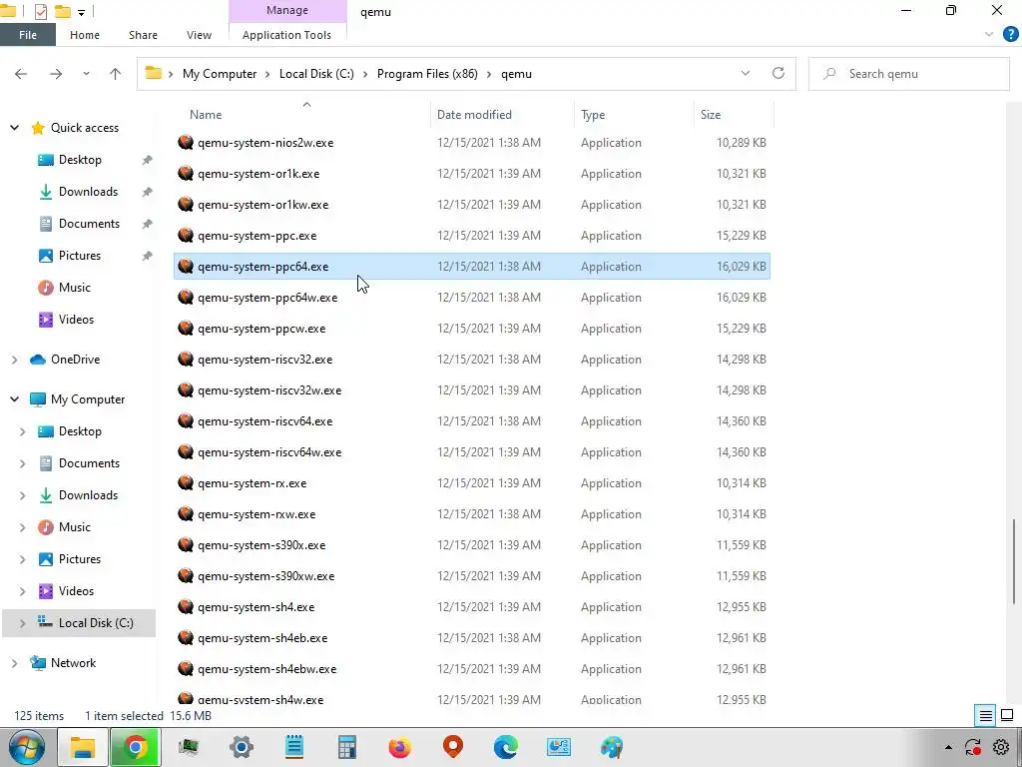The height and width of the screenshot is (767, 1022).
Task: Open Microsoft Edge from the taskbar
Action: coord(505,747)
